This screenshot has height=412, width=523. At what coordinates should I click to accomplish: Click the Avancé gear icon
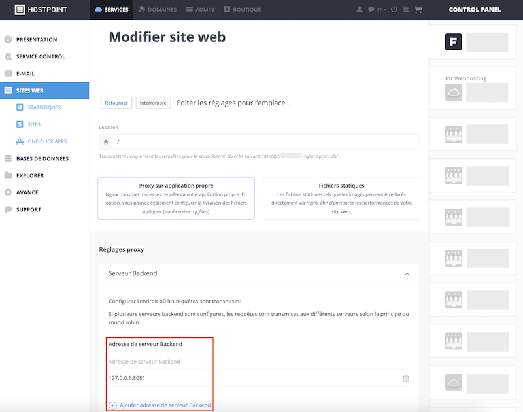point(8,192)
